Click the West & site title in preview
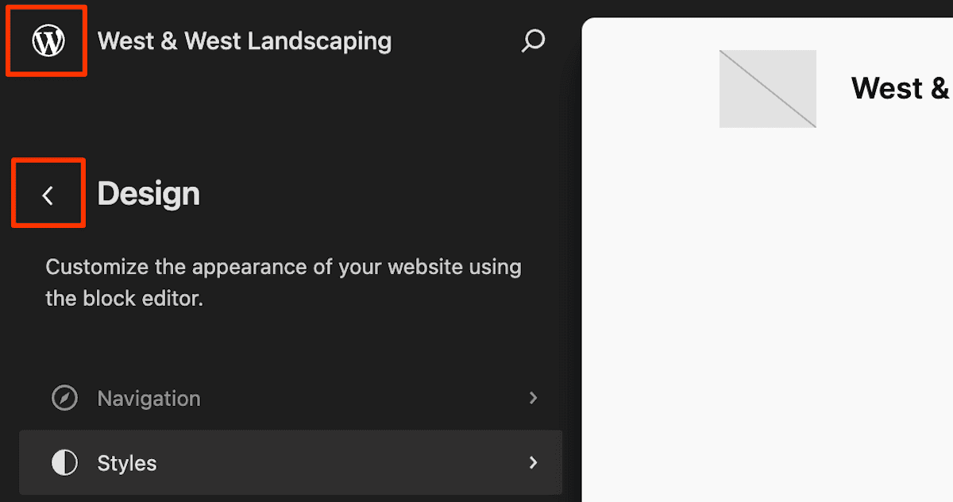Image resolution: width=953 pixels, height=502 pixels. click(x=899, y=88)
